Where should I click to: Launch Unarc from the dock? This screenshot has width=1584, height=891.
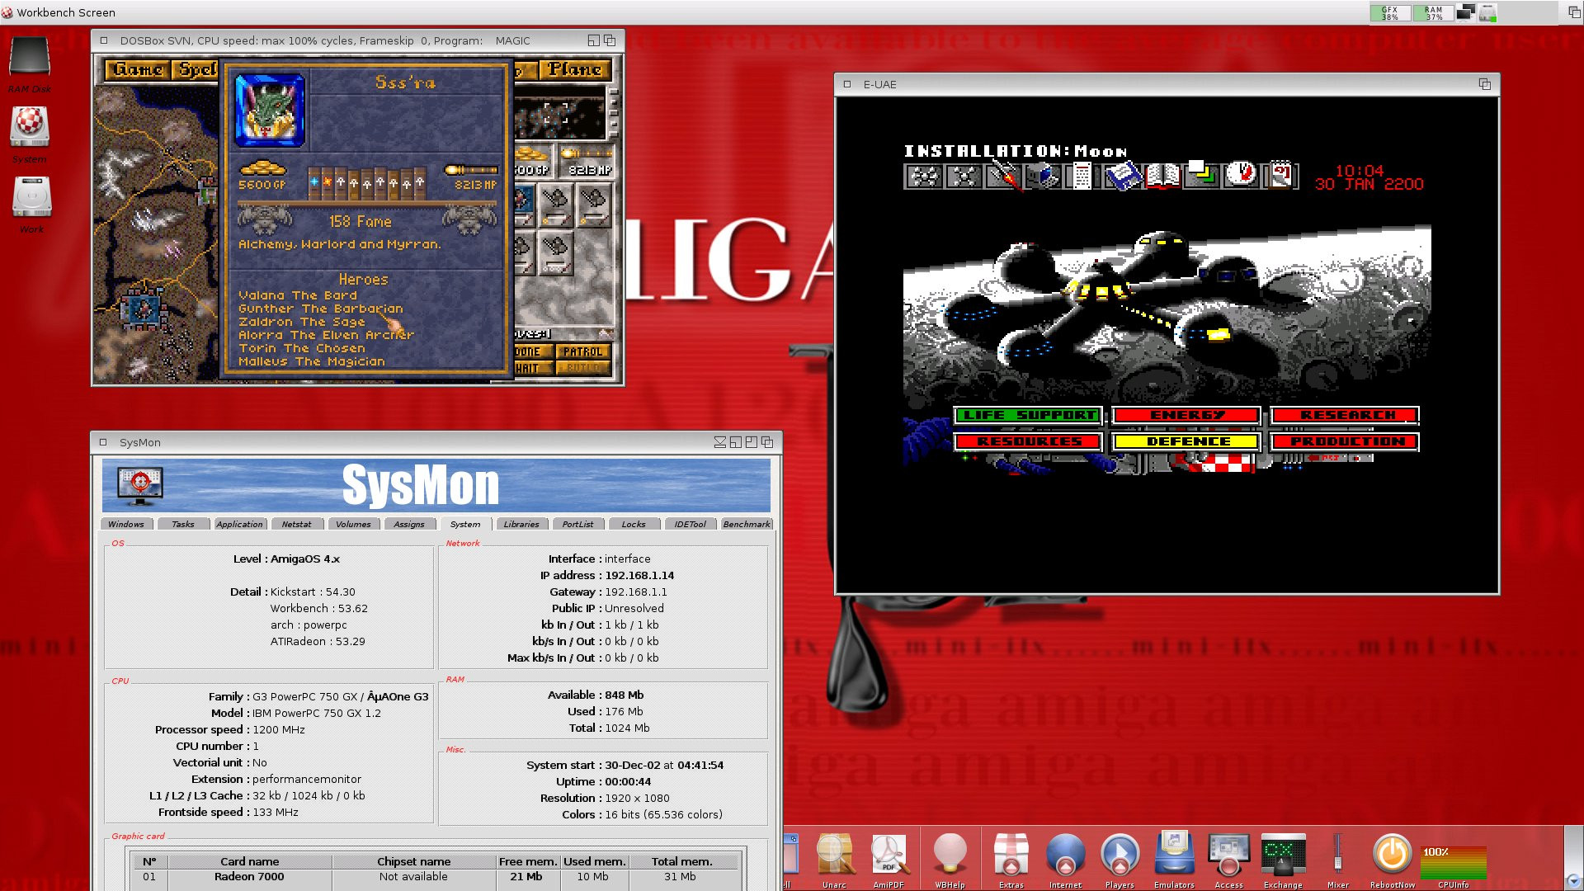pos(835,860)
